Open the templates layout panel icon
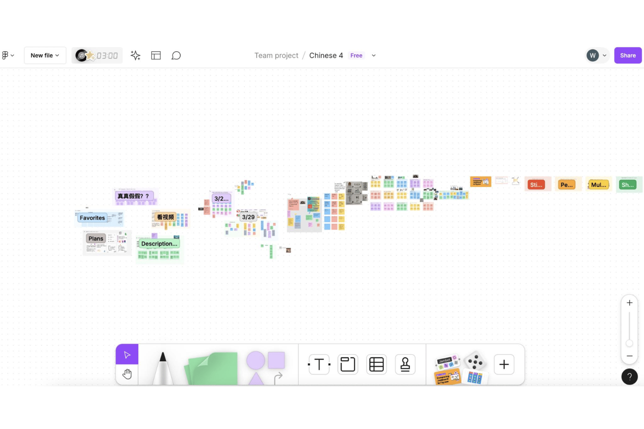Image resolution: width=644 pixels, height=429 pixels. point(156,55)
